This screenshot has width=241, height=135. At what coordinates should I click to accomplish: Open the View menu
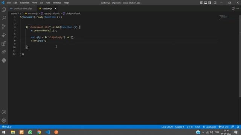tap(35, 3)
